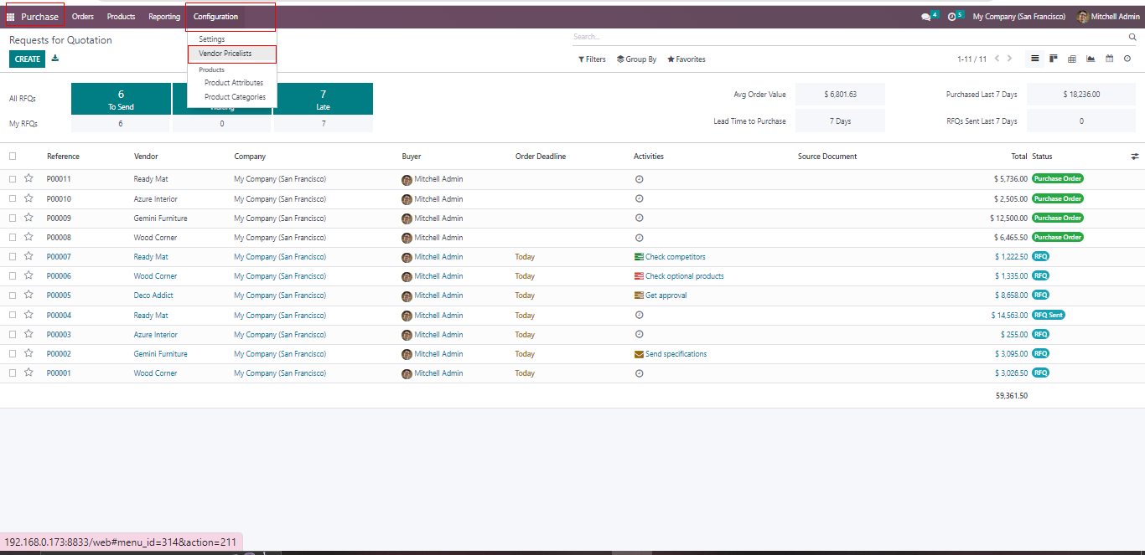Choose Vendor Pricelists from Configuration menu

coord(225,54)
